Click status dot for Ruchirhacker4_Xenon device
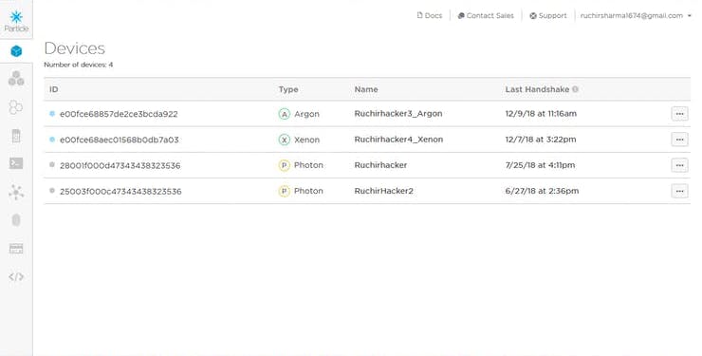 pos(52,140)
